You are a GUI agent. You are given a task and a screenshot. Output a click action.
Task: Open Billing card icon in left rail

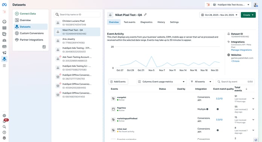tap(5, 47)
